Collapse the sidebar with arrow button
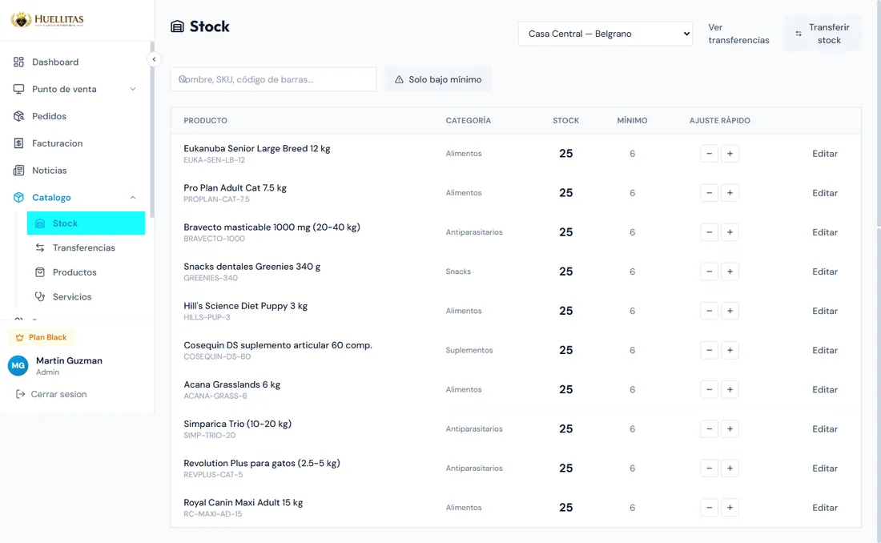881x543 pixels. point(154,59)
